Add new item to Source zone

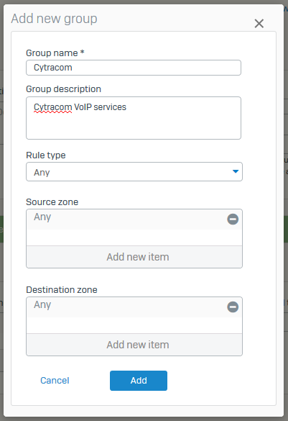[134, 257]
